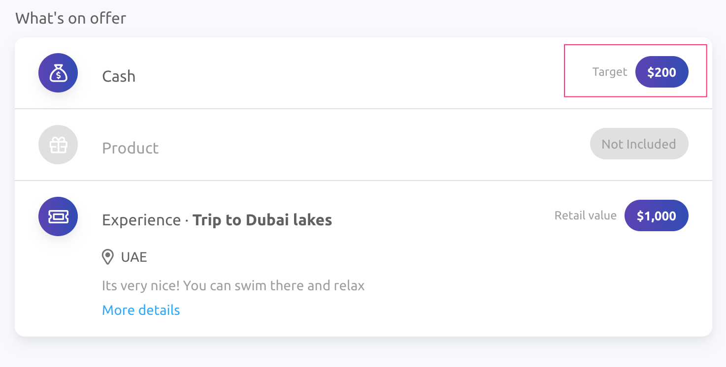Click the Product row label

point(130,148)
